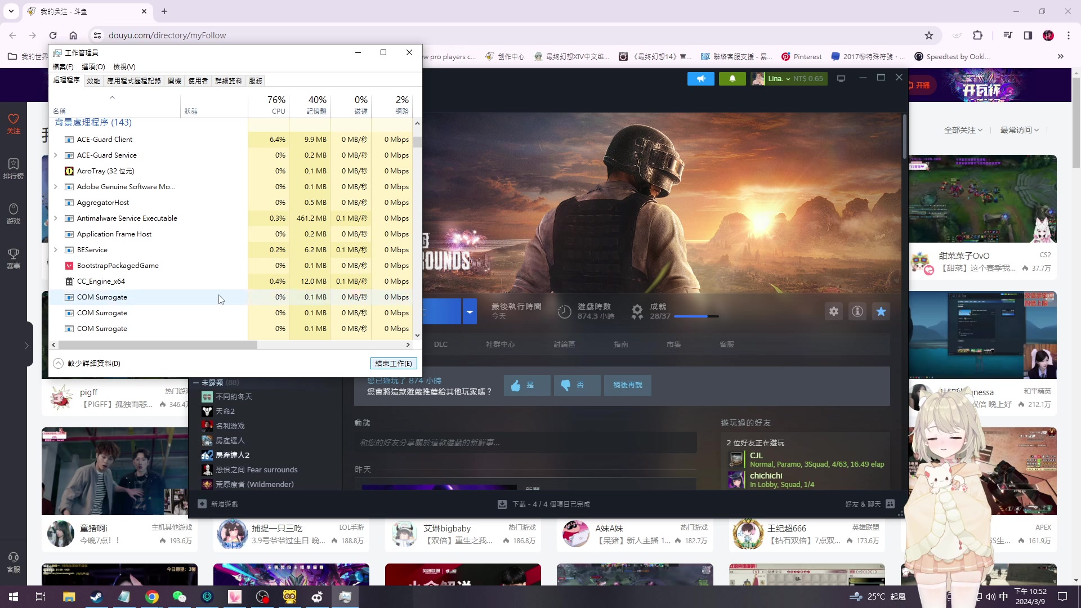Click 新增遊戲 plus icon in Steam
The width and height of the screenshot is (1081, 608).
tap(202, 504)
